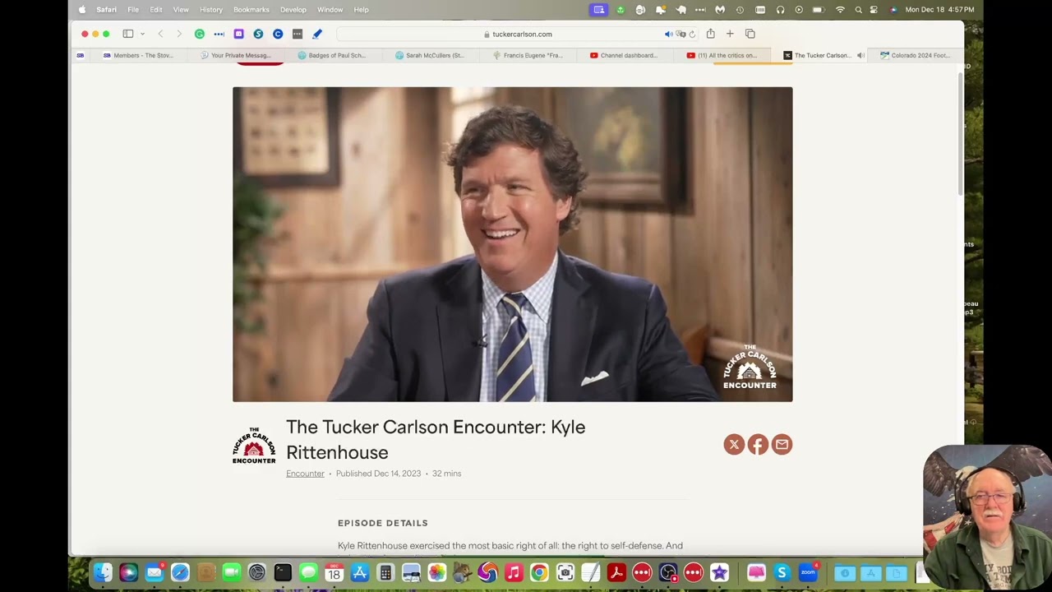Click the Tucker Carlson video thumbnail

[x=513, y=244]
